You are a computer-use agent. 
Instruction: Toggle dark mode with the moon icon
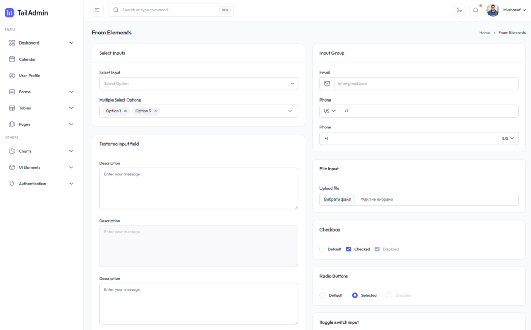(459, 10)
